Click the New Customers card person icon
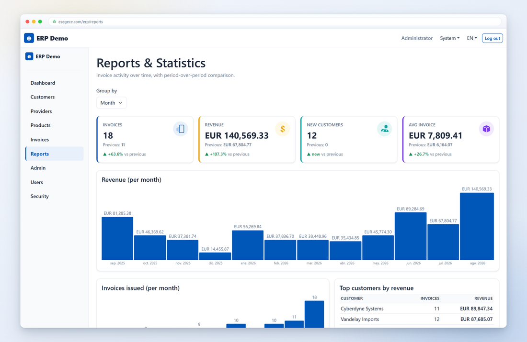Viewport: 527px width, 342px height. pyautogui.click(x=385, y=129)
